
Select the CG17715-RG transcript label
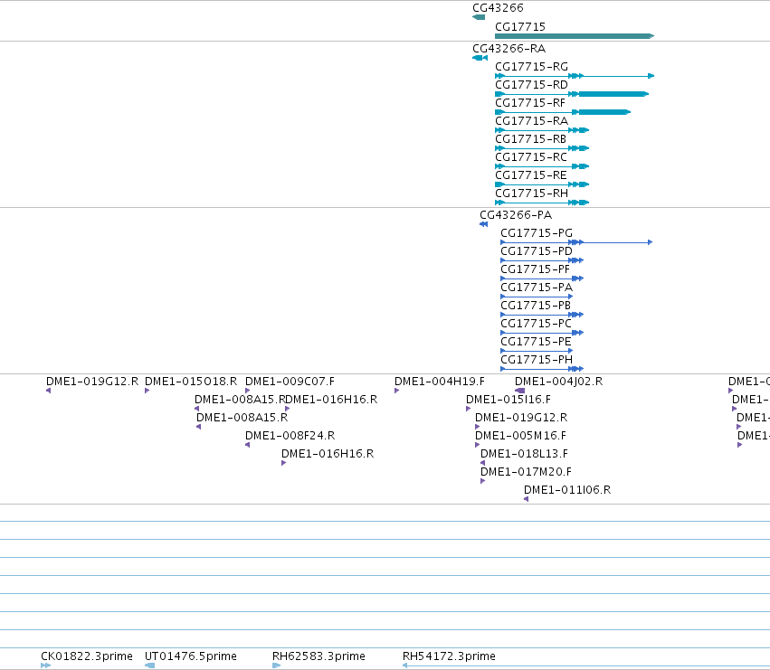(x=531, y=67)
